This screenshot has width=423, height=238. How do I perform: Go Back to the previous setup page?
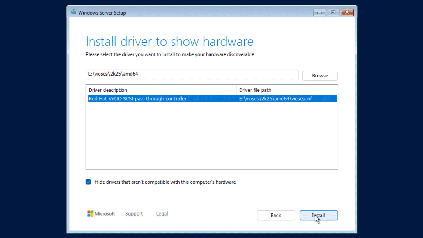276,215
